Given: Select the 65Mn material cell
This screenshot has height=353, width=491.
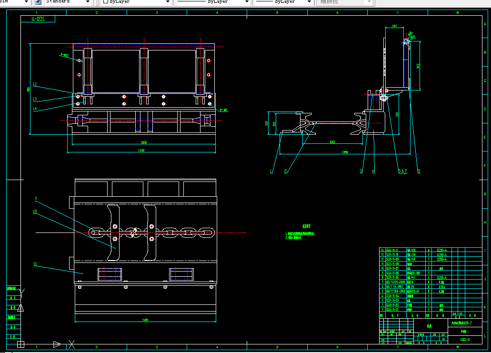Looking at the screenshot, I should click(x=442, y=287).
